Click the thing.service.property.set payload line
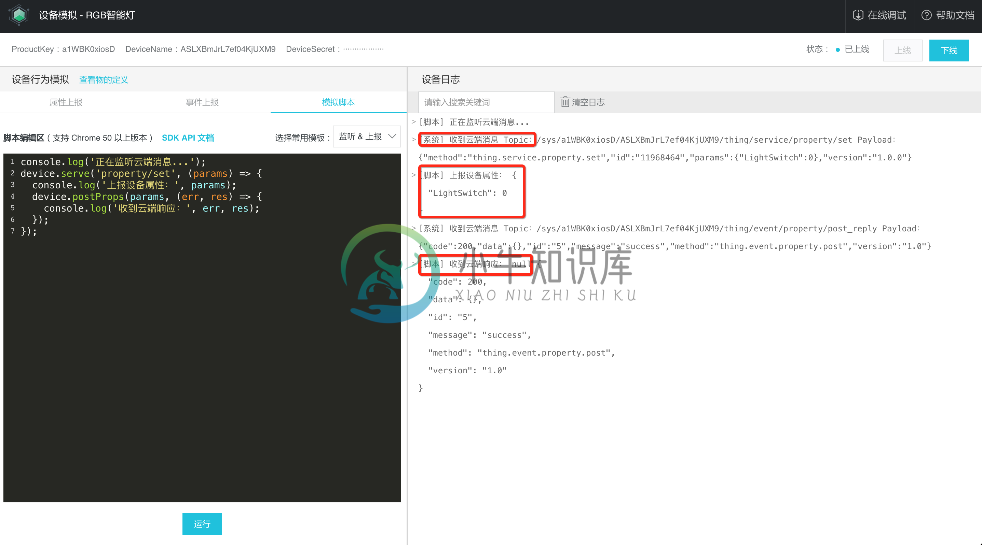Viewport: 982px width, 546px height. (665, 158)
